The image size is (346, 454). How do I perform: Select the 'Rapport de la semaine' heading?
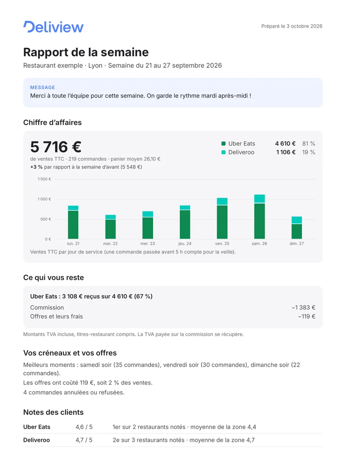pos(86,52)
